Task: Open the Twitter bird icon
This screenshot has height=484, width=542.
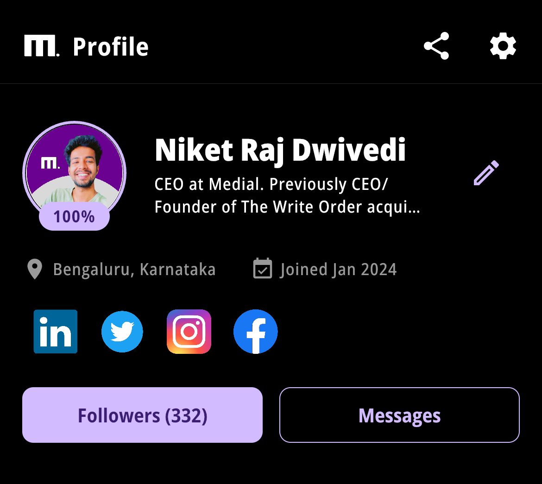Action: (x=122, y=332)
